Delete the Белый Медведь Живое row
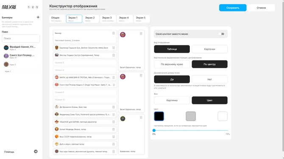Viewport: 284px width, 159px height. click(x=114, y=129)
